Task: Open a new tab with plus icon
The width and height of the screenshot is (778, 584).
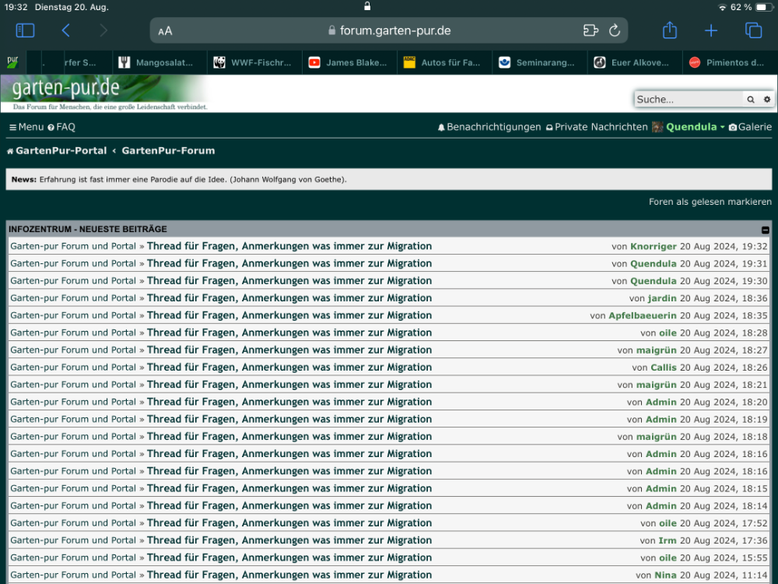Action: point(711,30)
